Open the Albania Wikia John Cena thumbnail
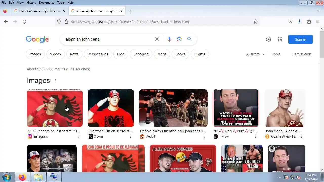The width and height of the screenshot is (324, 182). [285, 108]
